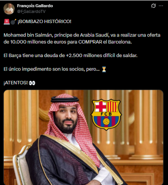The width and height of the screenshot is (168, 185).
Task: Open François Gallardo's profile avatar
Action: tap(9, 9)
